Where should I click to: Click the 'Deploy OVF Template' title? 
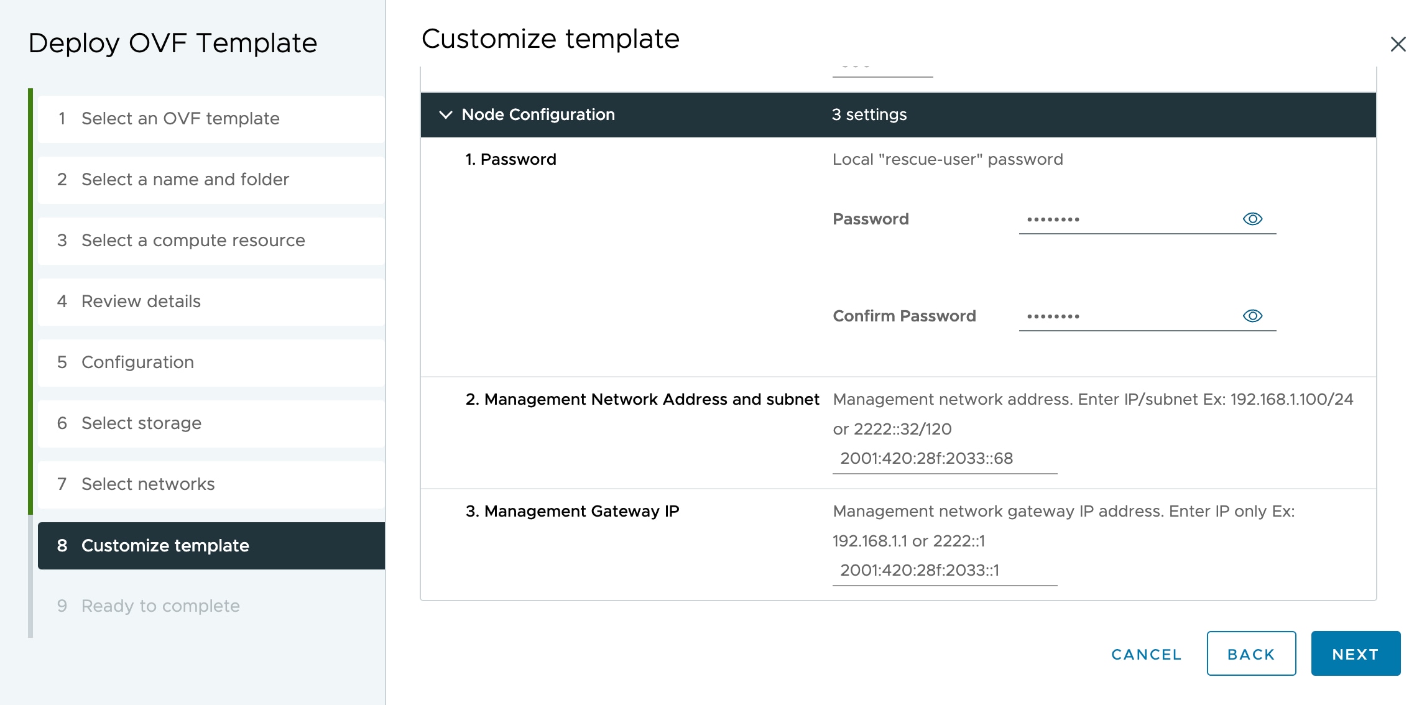pos(173,44)
